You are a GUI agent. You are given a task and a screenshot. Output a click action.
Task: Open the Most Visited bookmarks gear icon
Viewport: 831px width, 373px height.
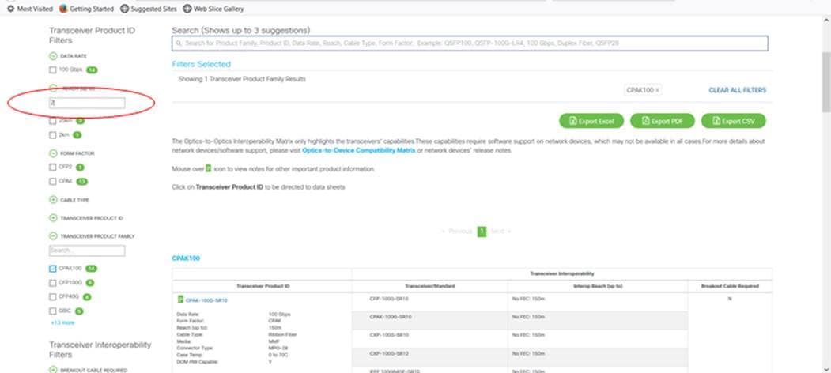(10, 9)
